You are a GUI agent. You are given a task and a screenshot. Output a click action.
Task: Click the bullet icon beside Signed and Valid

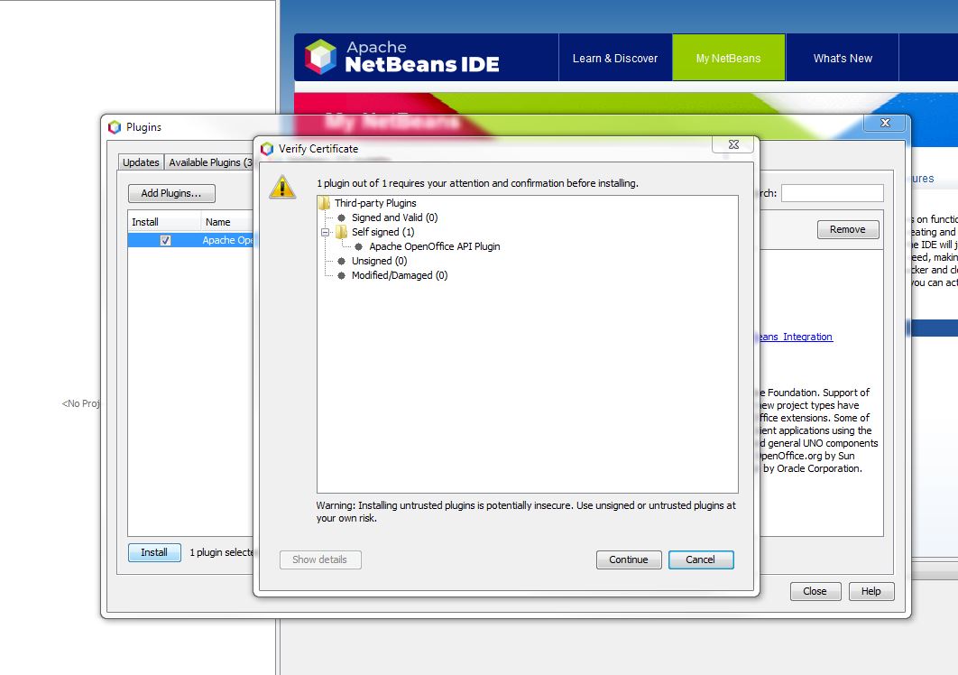point(342,217)
